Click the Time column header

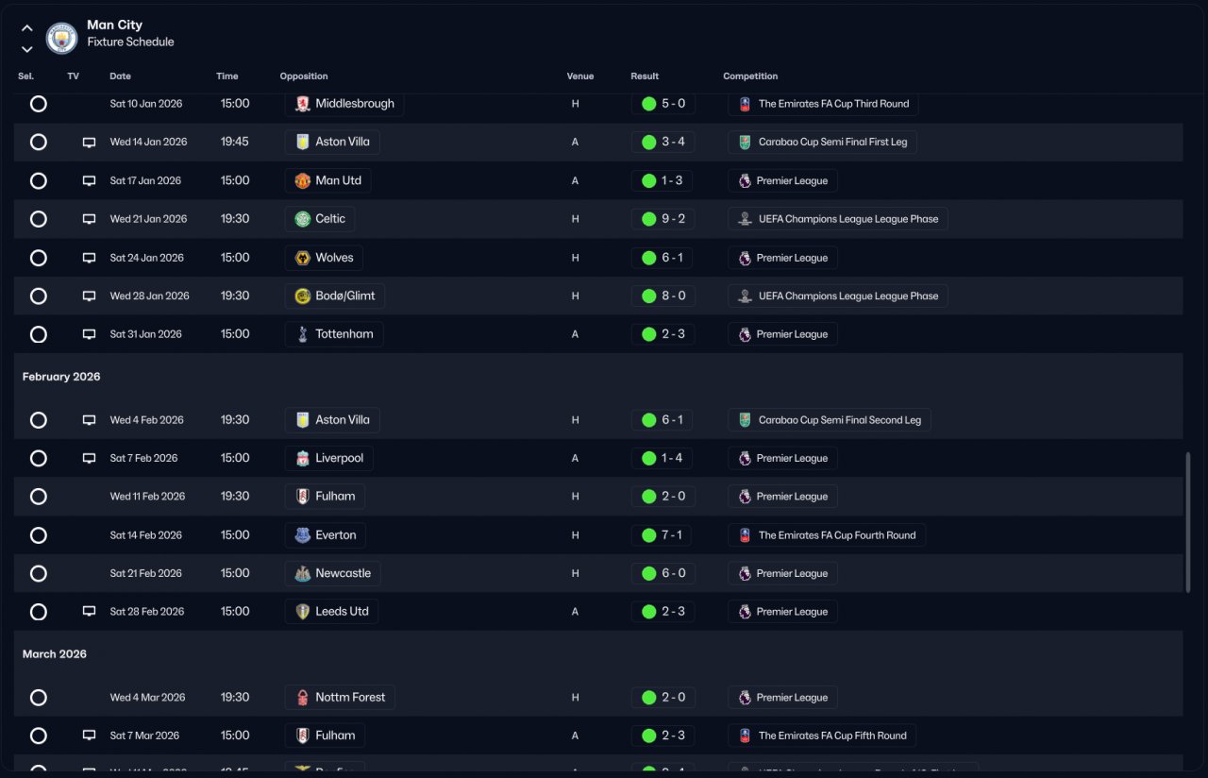tap(227, 76)
